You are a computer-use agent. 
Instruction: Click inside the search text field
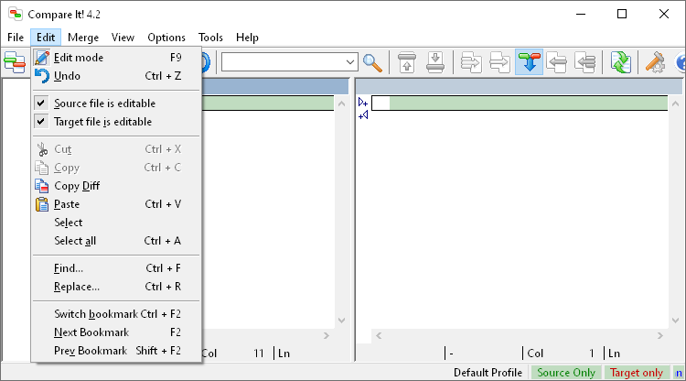tap(283, 62)
